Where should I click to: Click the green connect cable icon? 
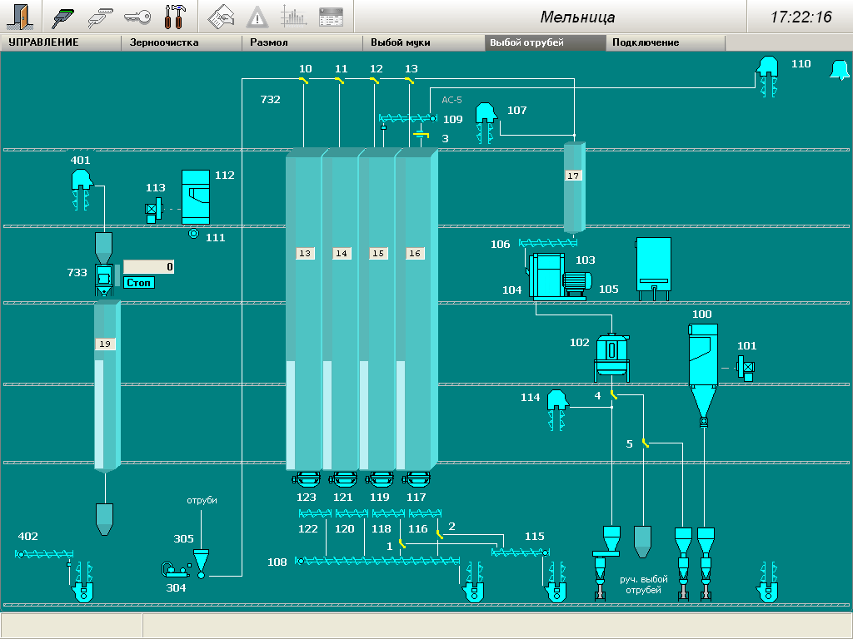point(63,16)
